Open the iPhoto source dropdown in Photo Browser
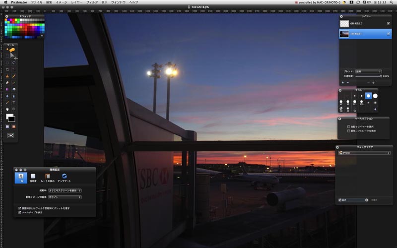Viewport: 397px width, 248px height. 364,153
